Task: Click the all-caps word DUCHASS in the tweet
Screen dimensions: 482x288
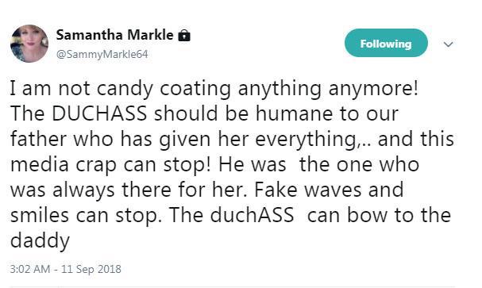Action: [x=99, y=113]
